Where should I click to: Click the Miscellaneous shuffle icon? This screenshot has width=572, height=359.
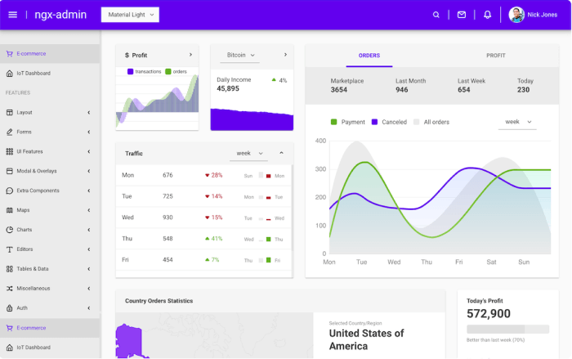click(10, 289)
